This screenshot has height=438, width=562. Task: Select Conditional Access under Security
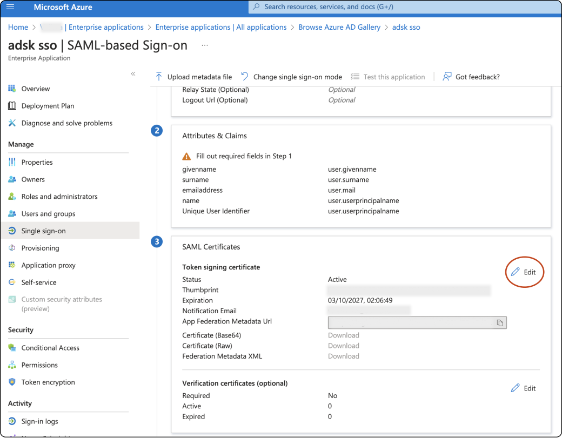[50, 348]
